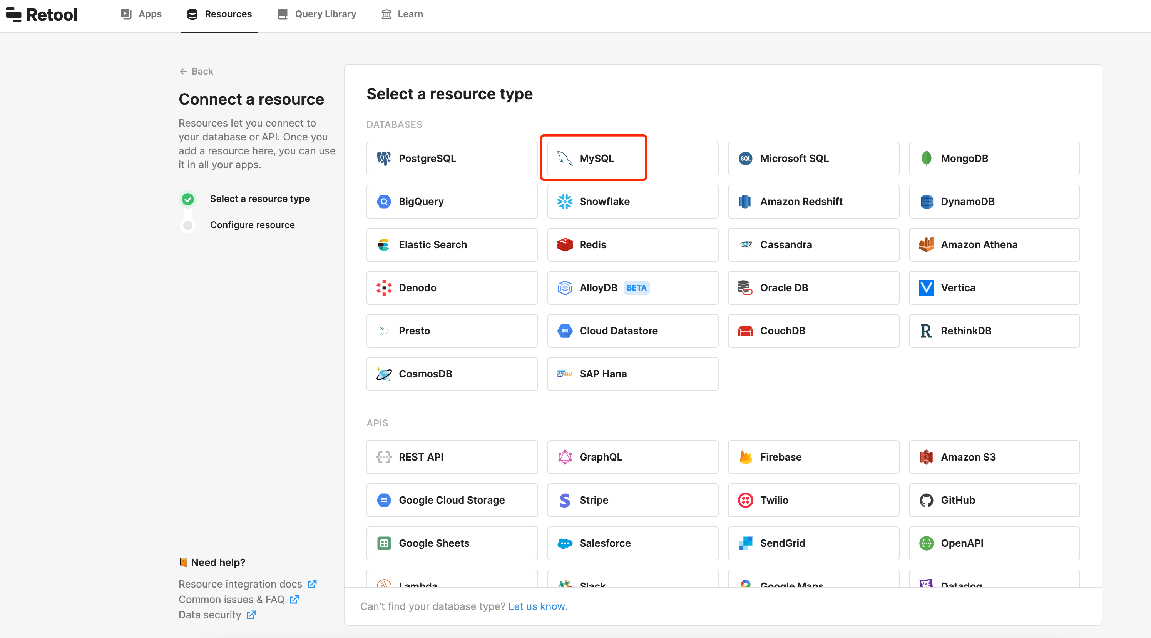Pick the Amazon S3 resource
Viewport: 1151px width, 638px height.
[994, 457]
